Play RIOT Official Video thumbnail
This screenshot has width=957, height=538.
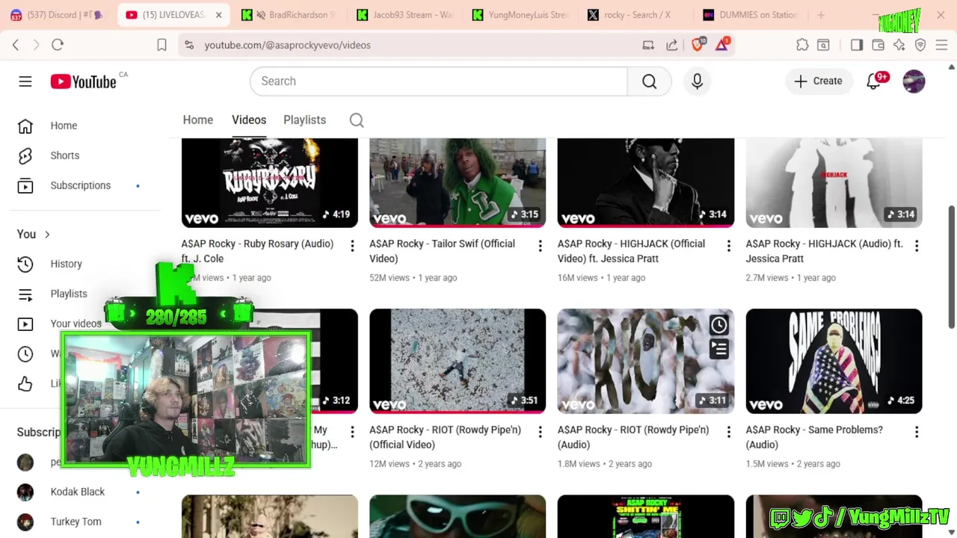tap(458, 361)
